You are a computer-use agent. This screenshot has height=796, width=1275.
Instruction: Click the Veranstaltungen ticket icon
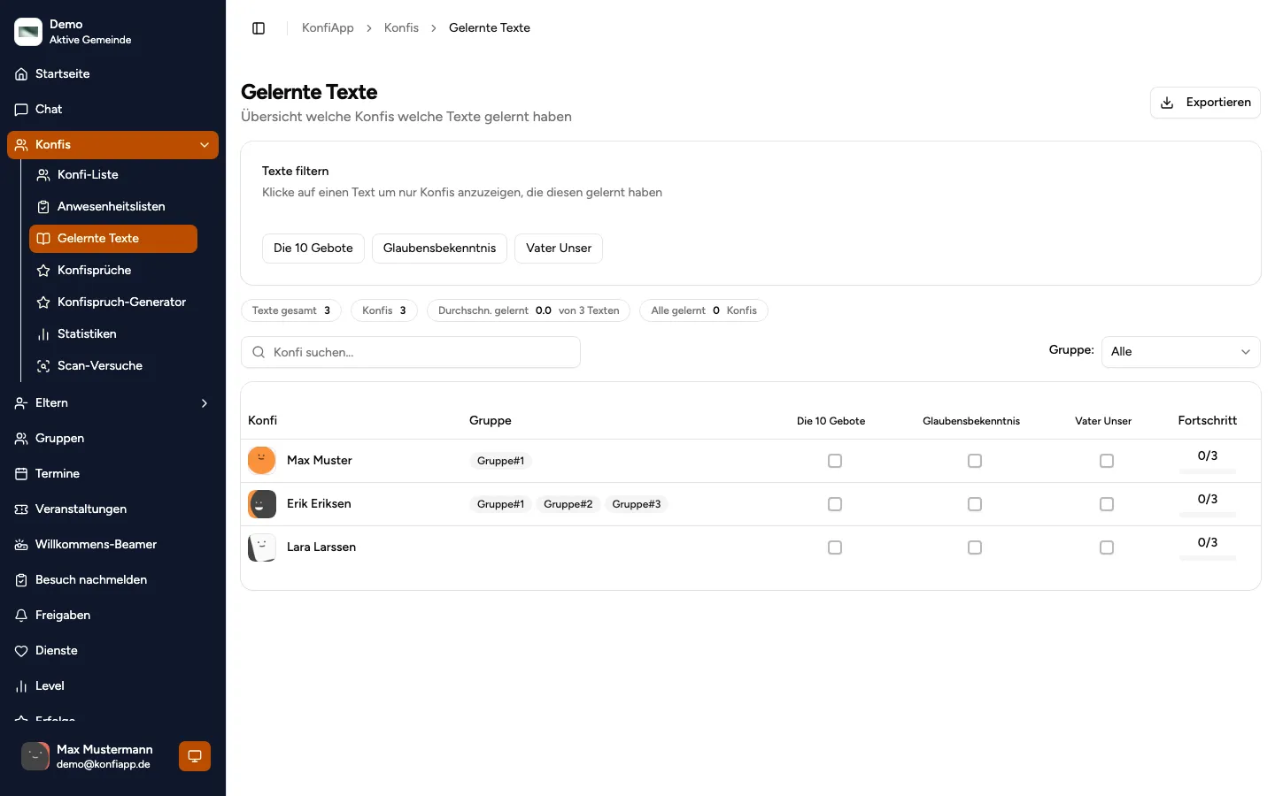click(21, 509)
